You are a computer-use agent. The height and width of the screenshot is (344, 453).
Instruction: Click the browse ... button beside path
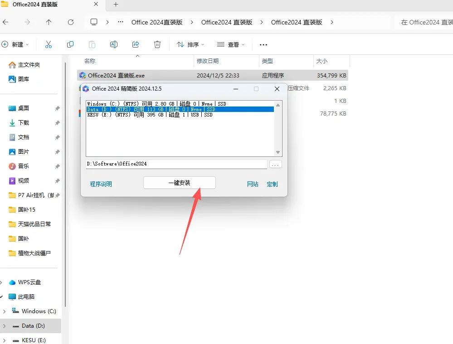point(276,165)
